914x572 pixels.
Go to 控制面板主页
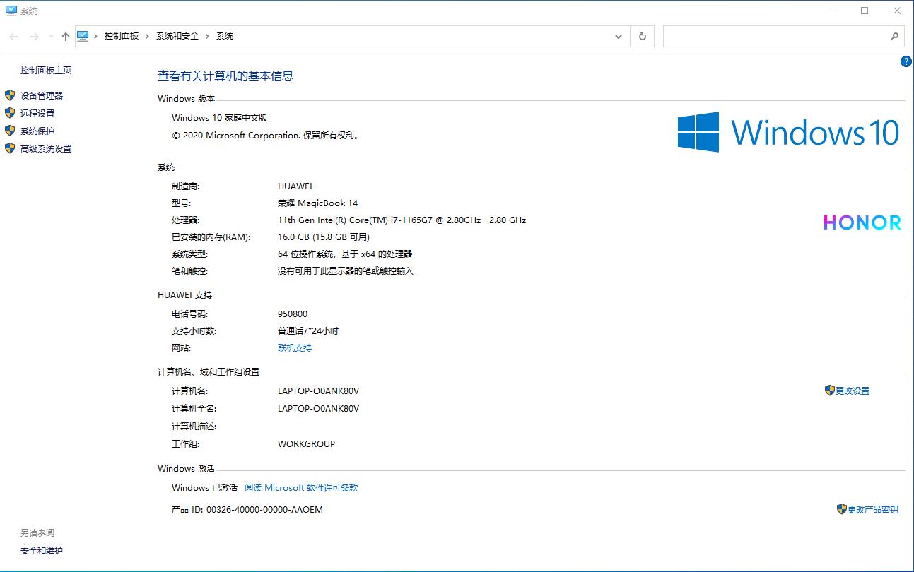tap(45, 70)
